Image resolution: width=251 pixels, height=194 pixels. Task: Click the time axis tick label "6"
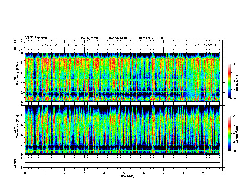point(144,173)
